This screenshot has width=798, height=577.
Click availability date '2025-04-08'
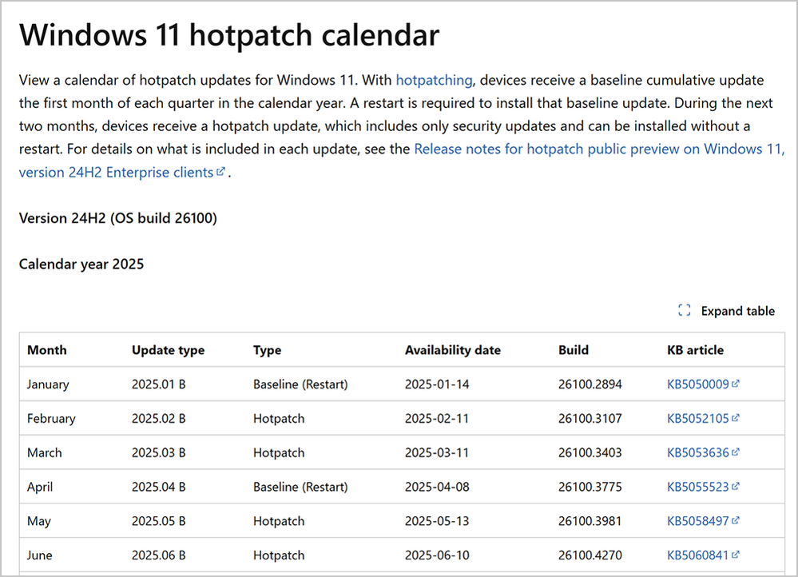pos(437,487)
